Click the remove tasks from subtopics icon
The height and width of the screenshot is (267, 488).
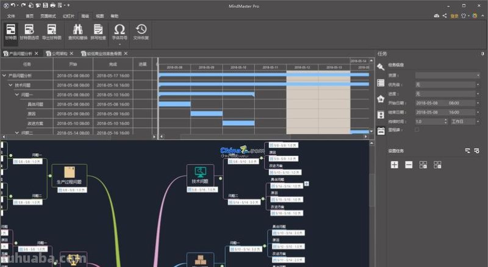pos(437,165)
